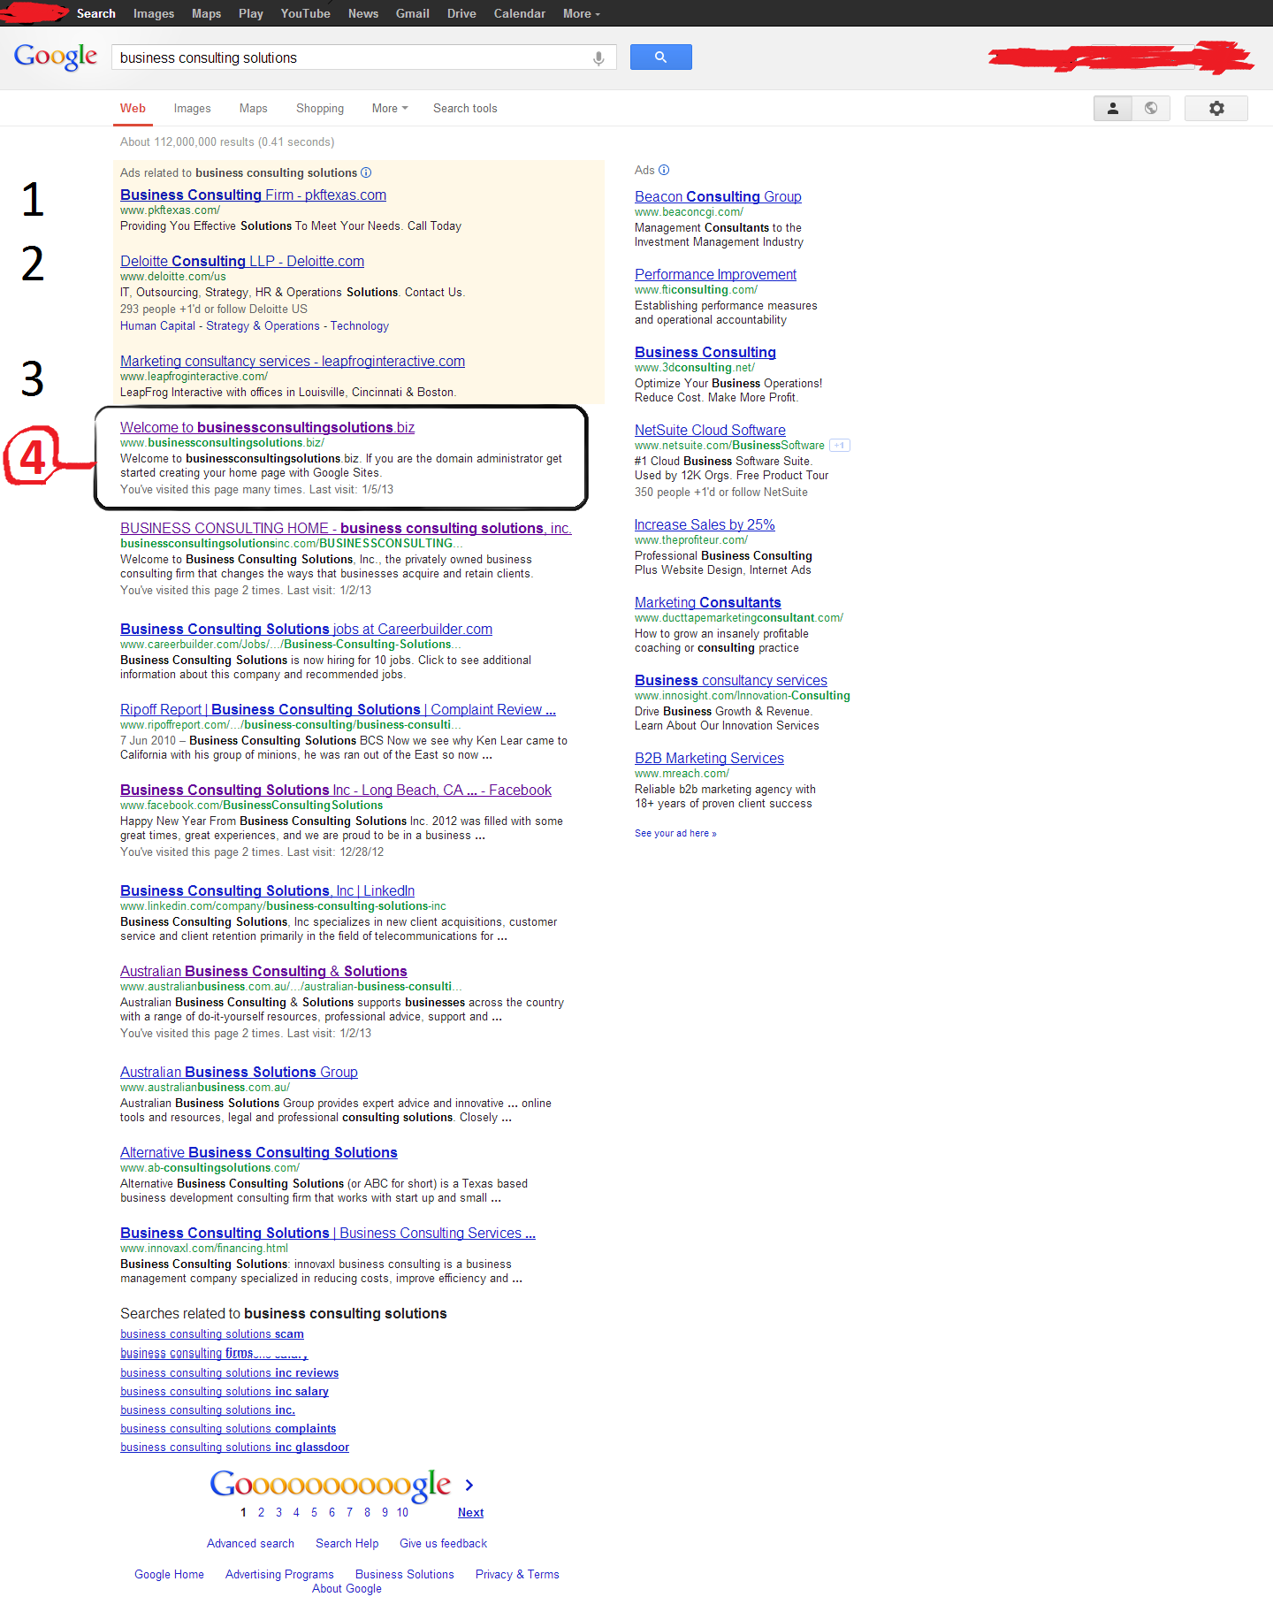Open the settings gear menu

[1216, 108]
